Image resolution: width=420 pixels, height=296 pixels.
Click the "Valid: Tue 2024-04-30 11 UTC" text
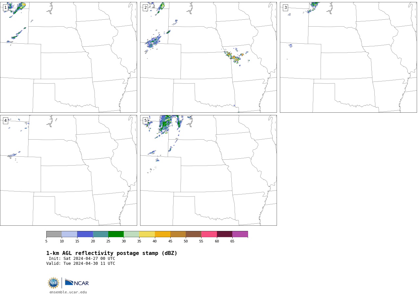(x=81, y=263)
